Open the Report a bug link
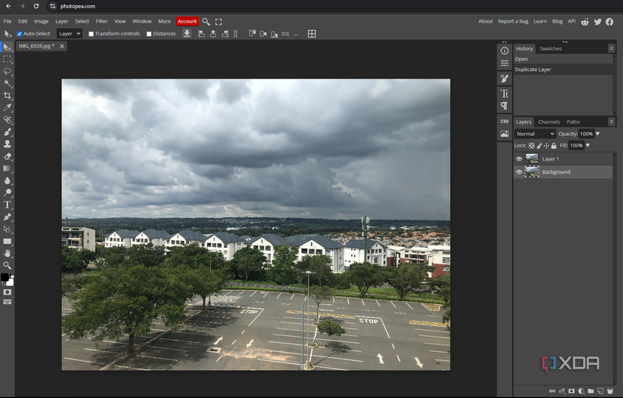The width and height of the screenshot is (623, 398). (x=513, y=21)
